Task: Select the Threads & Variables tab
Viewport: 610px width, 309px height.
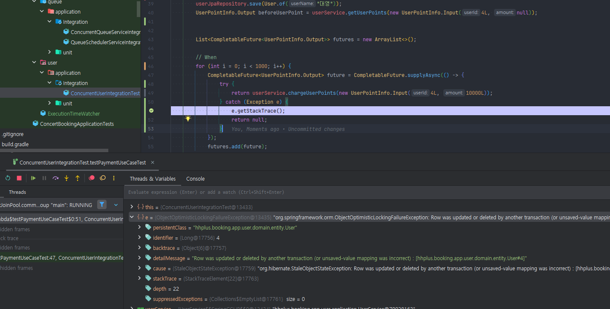Action: [x=153, y=179]
